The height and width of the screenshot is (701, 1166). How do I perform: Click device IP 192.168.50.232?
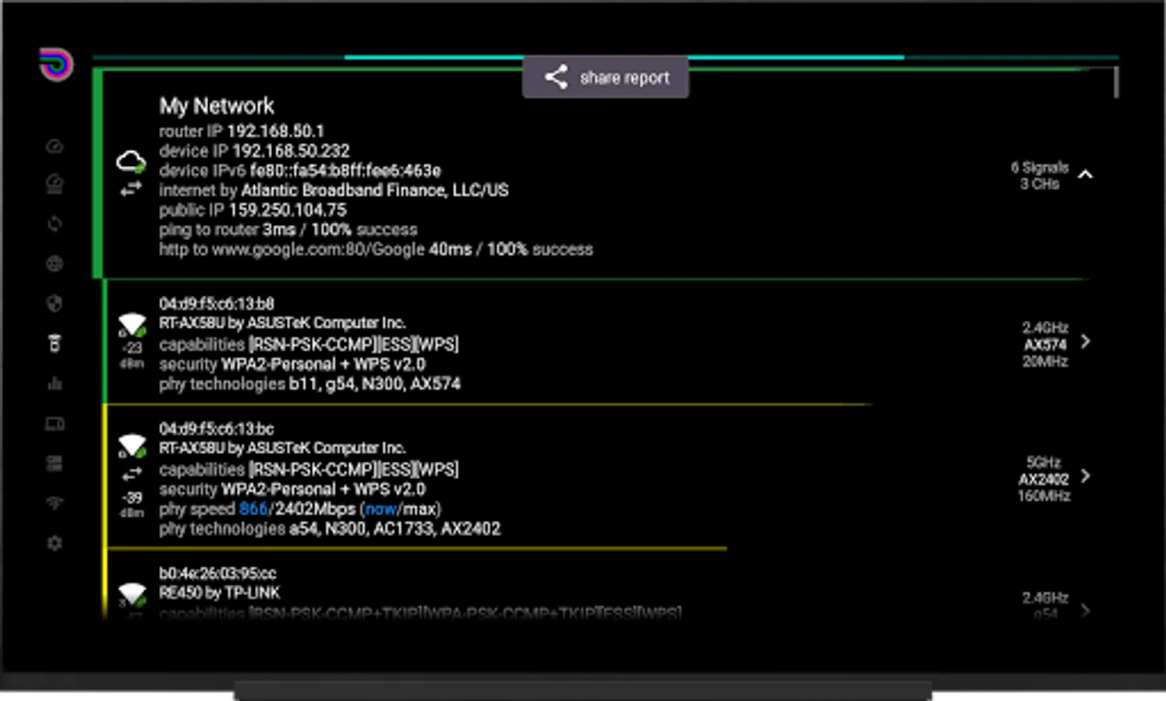(254, 150)
